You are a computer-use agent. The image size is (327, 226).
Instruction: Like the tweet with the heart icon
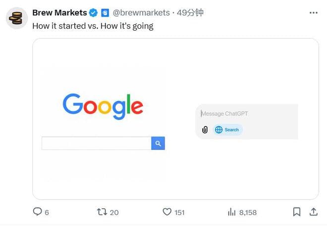(x=167, y=212)
